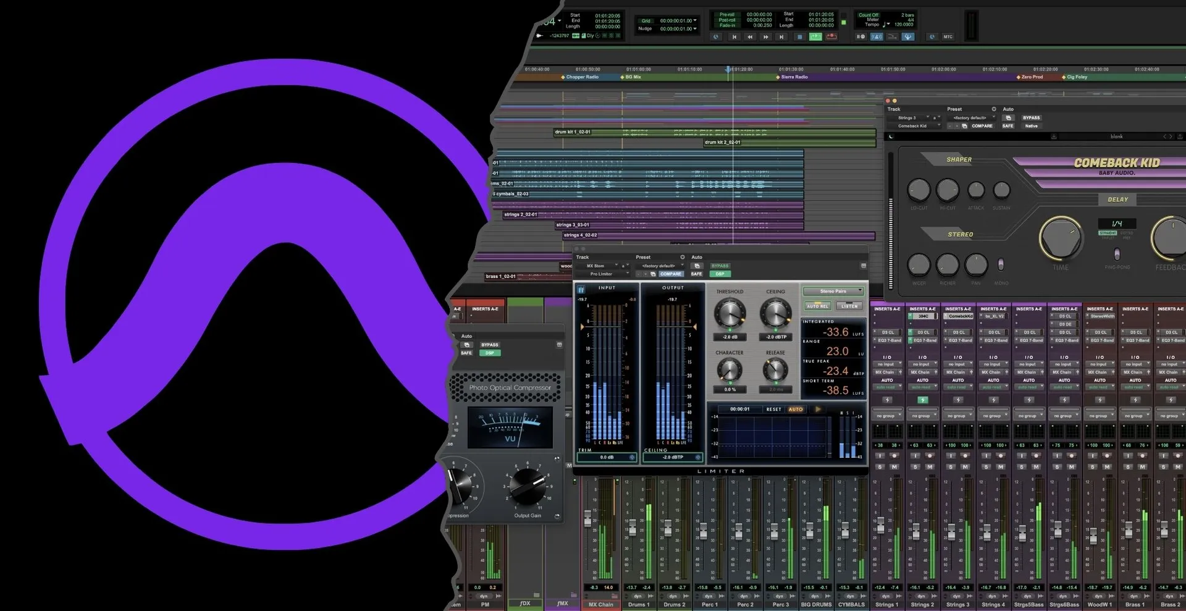Click the lightning-bolt freeze icon on Drums 1 strip
This screenshot has width=1186, height=611.
638,400
